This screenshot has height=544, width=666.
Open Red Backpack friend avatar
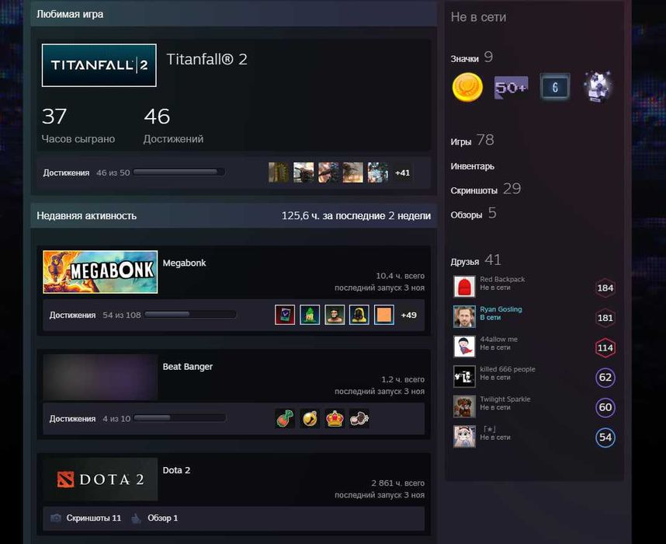pyautogui.click(x=464, y=286)
